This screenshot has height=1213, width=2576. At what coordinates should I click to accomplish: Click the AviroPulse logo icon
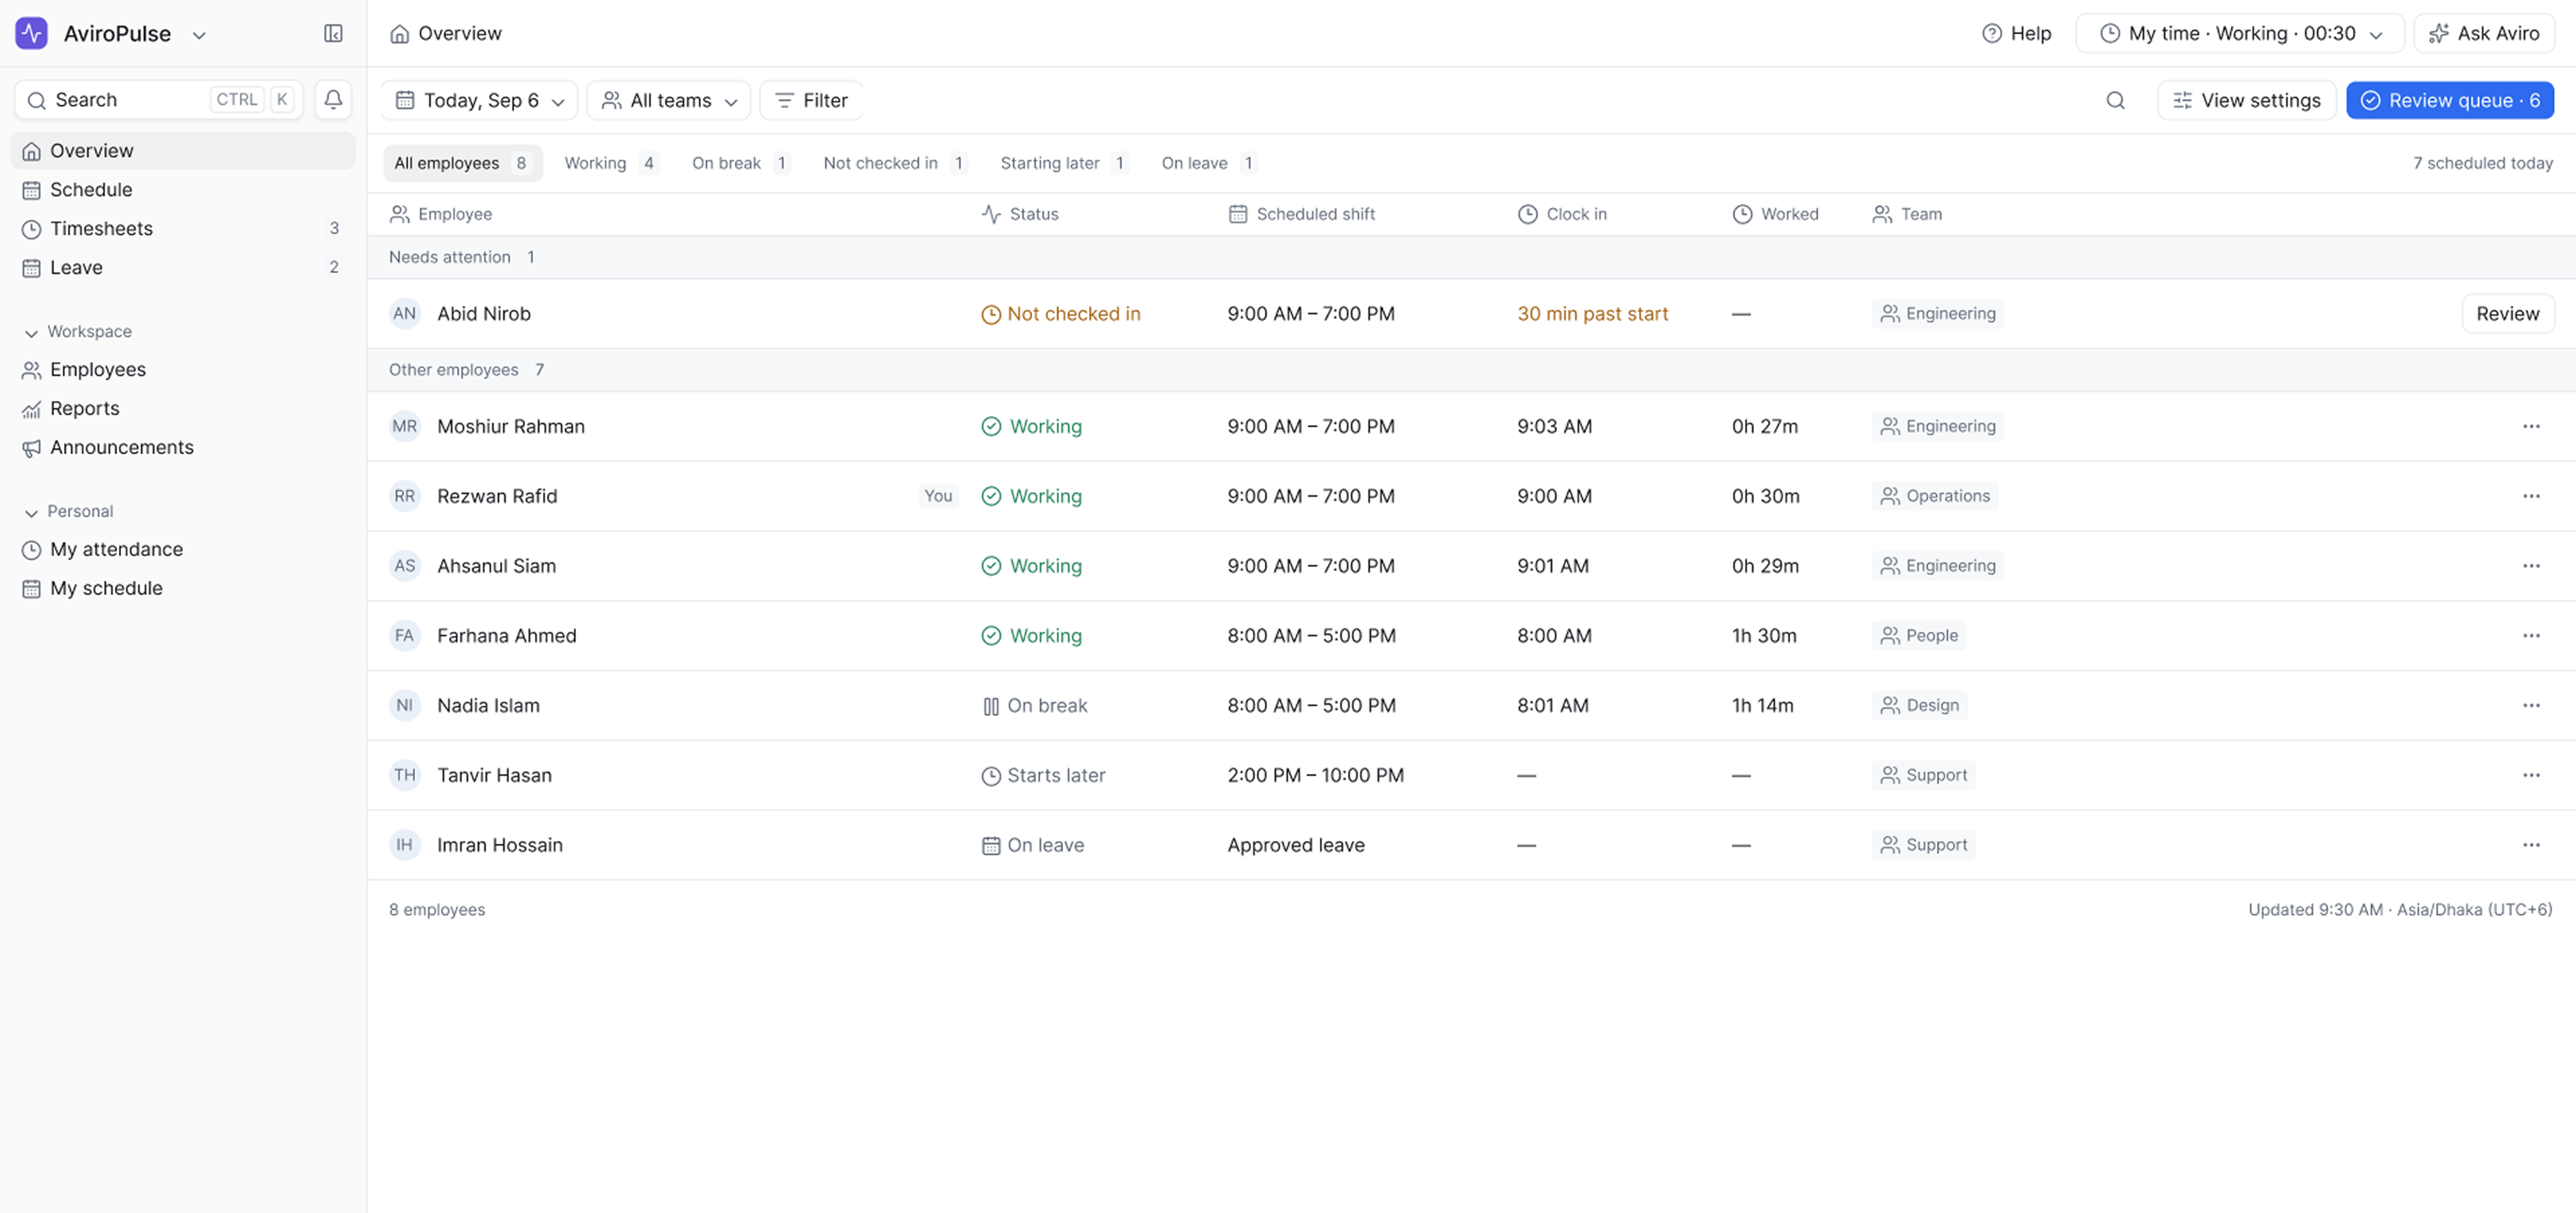(x=32, y=33)
